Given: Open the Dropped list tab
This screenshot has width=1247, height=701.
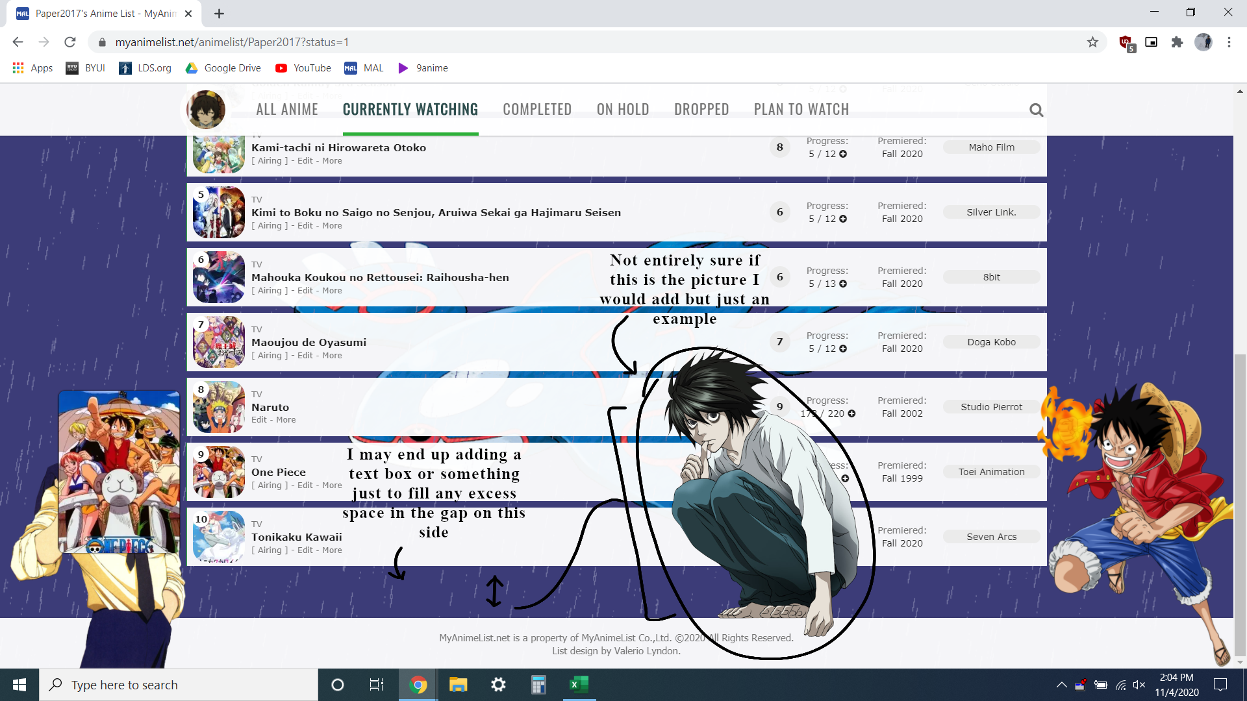Looking at the screenshot, I should coord(701,110).
